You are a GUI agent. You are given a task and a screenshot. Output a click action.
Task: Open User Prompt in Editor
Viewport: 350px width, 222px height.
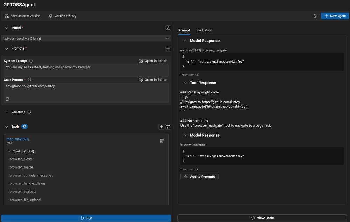pyautogui.click(x=153, y=80)
